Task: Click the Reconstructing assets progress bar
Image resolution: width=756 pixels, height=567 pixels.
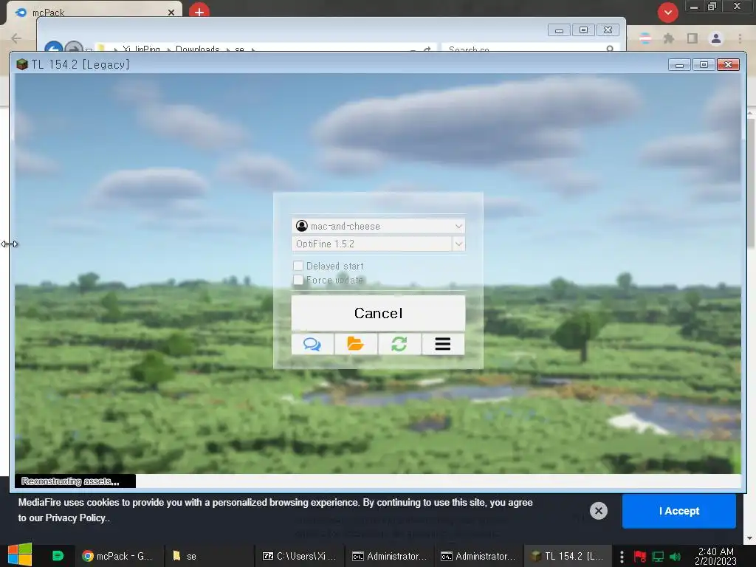Action: [377, 481]
